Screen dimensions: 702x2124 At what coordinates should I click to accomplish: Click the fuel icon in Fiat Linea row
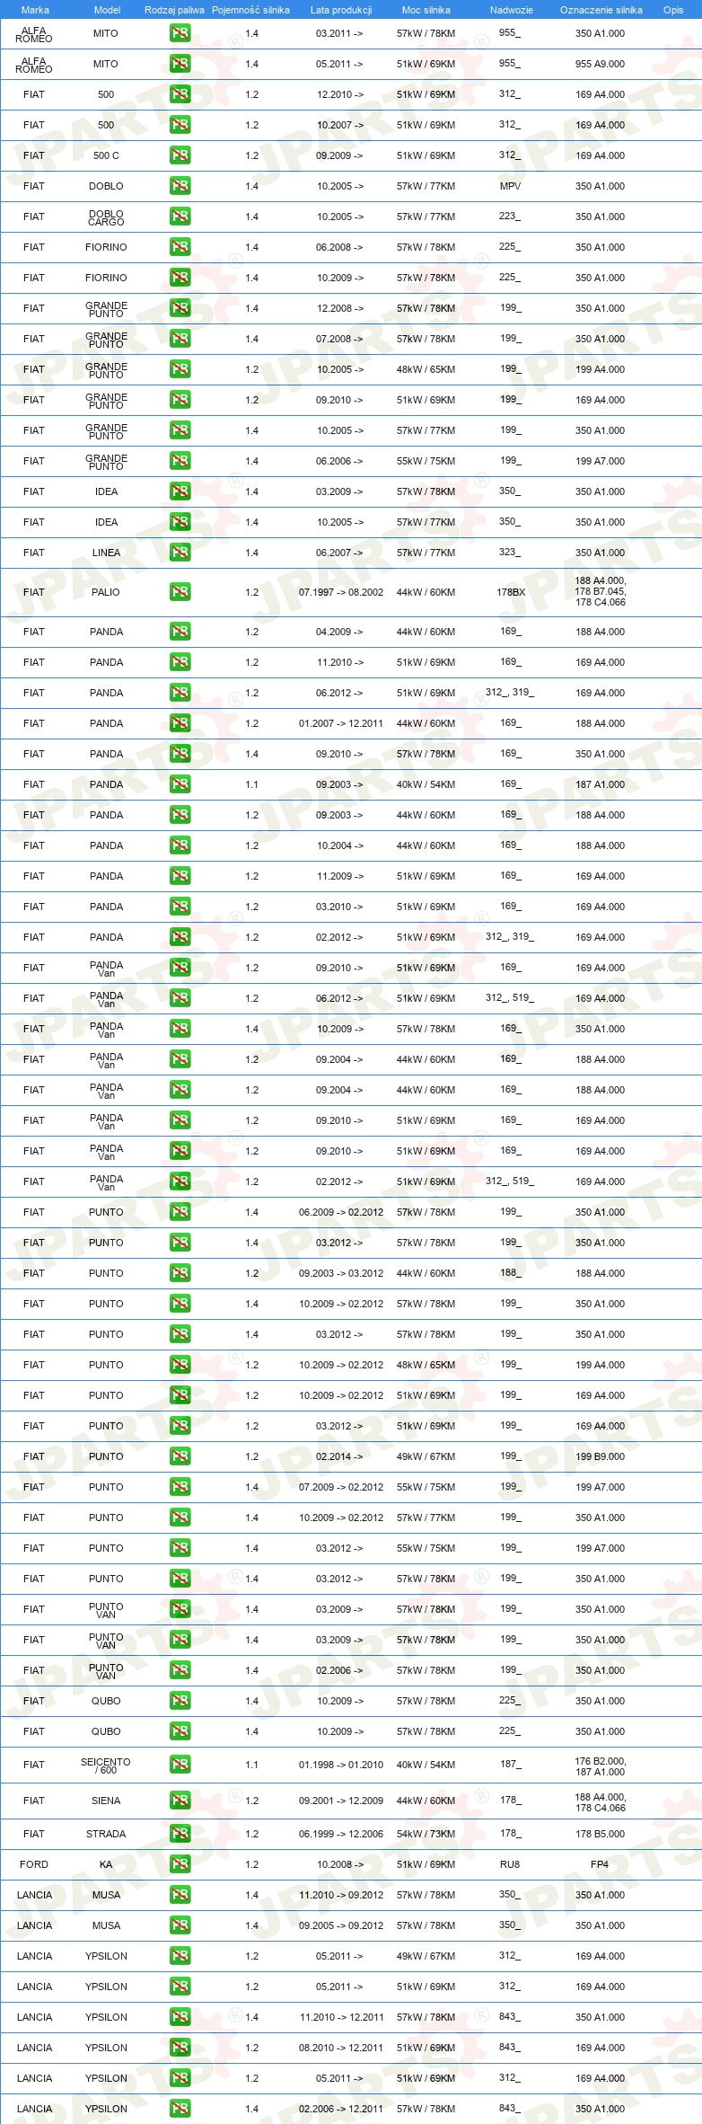click(180, 553)
